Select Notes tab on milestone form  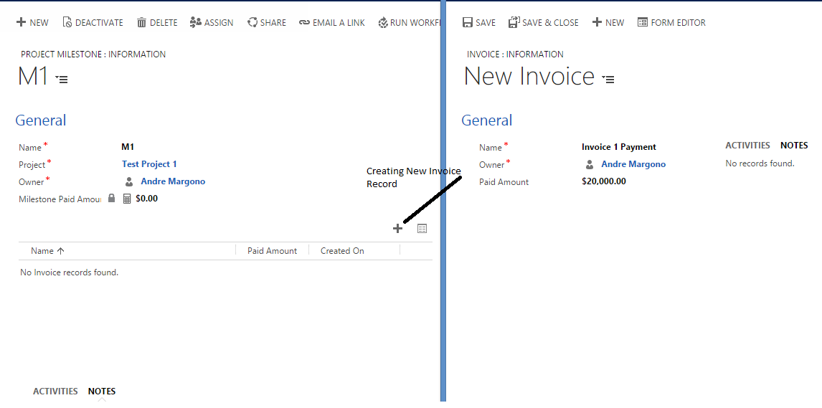102,392
